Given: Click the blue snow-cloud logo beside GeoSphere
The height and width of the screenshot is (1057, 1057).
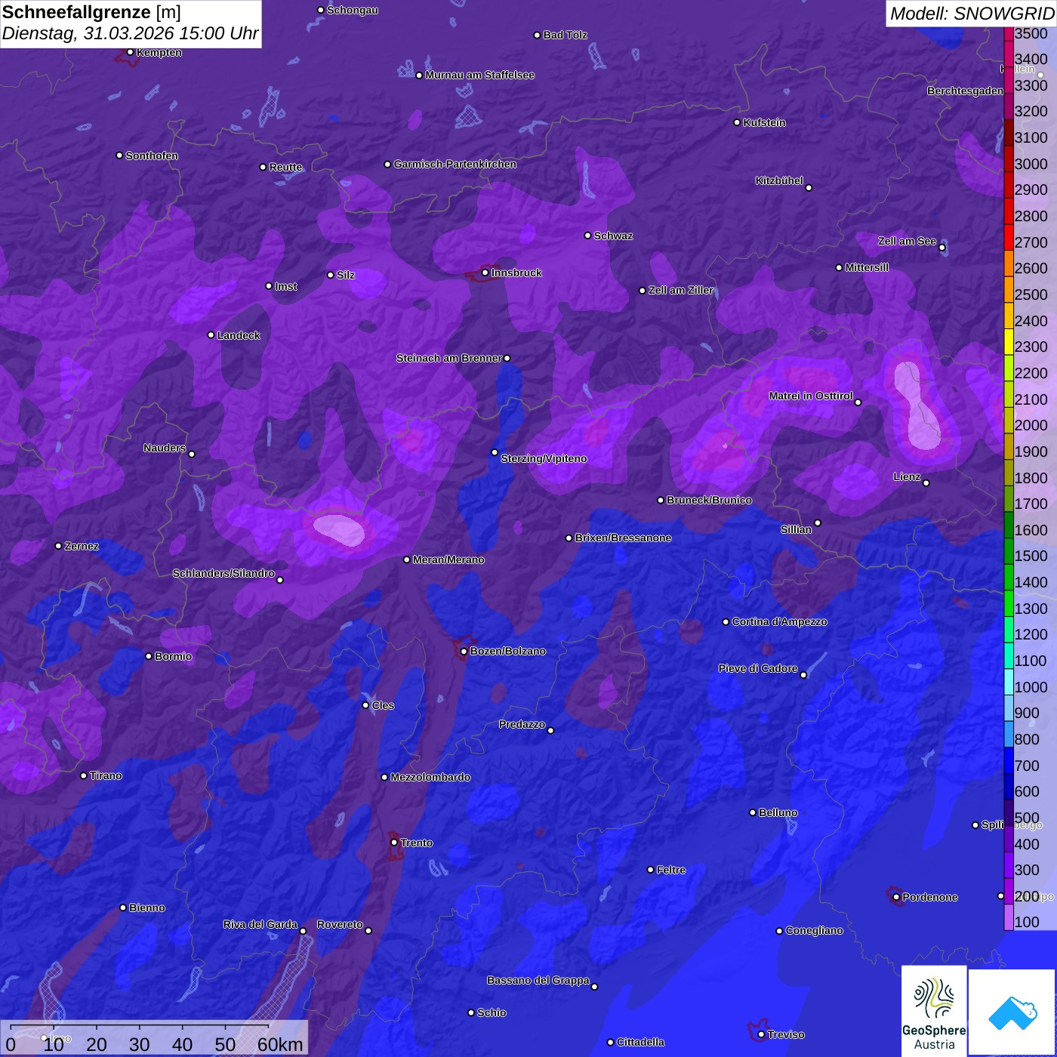Looking at the screenshot, I should coord(1012,1013).
